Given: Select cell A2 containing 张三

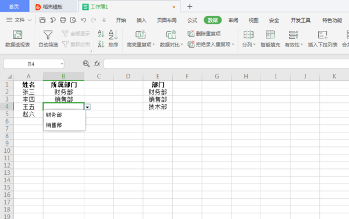Looking at the screenshot, I should (x=29, y=92).
